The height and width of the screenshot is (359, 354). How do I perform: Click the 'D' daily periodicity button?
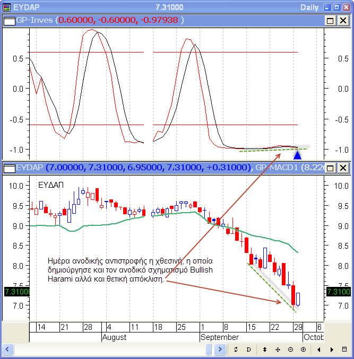pyautogui.click(x=248, y=350)
